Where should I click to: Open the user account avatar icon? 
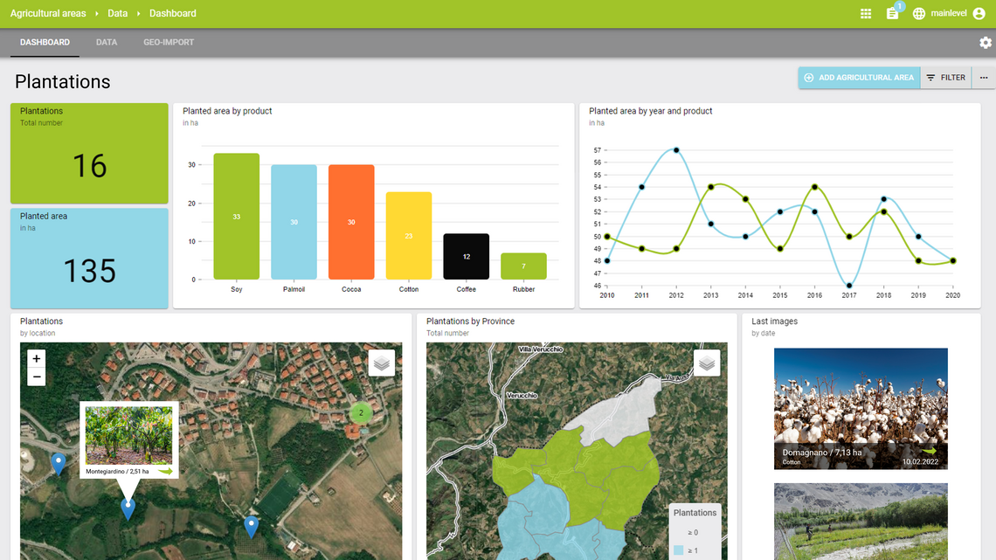(979, 14)
